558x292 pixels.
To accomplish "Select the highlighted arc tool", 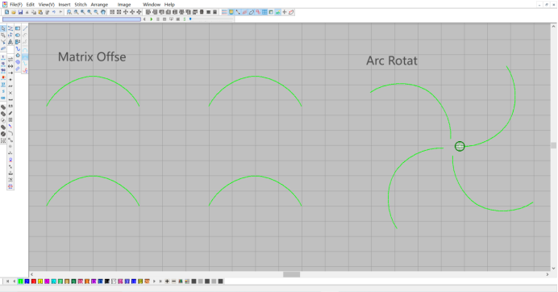I will (x=25, y=56).
